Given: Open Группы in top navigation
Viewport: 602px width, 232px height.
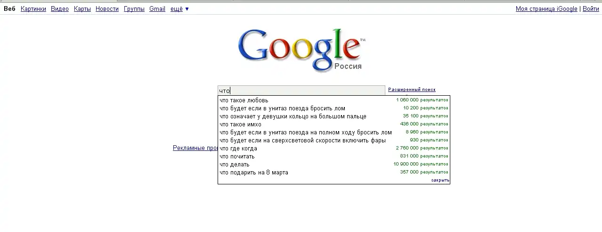Looking at the screenshot, I should (x=134, y=9).
